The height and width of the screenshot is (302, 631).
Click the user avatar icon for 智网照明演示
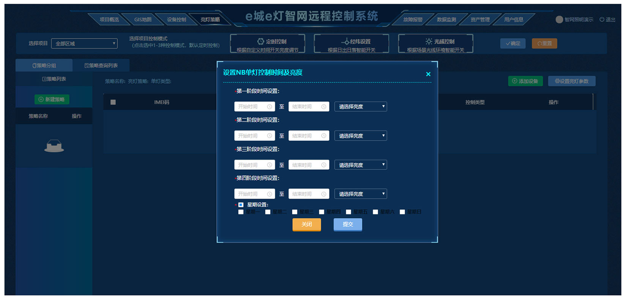[x=559, y=19]
